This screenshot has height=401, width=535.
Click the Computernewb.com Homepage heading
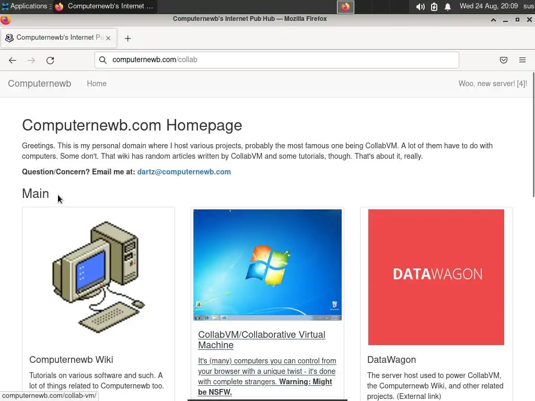132,125
